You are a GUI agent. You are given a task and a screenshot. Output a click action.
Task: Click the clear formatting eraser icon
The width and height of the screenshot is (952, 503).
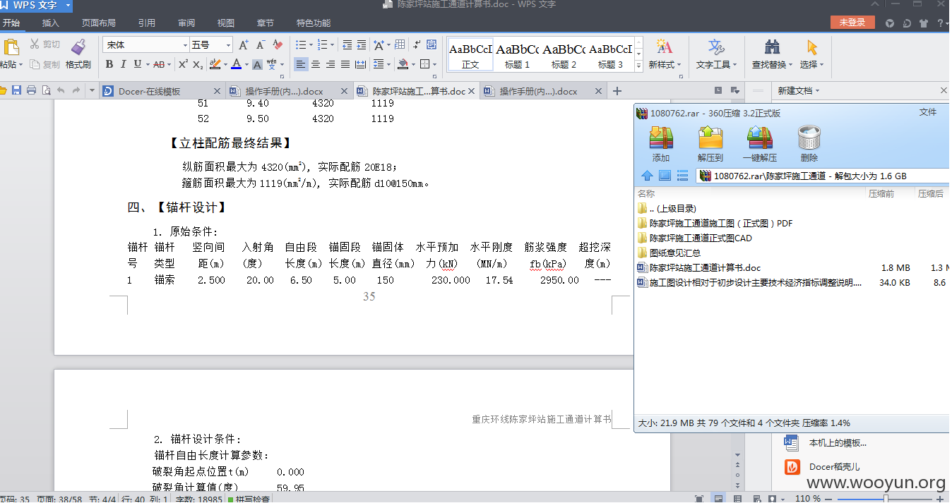278,44
